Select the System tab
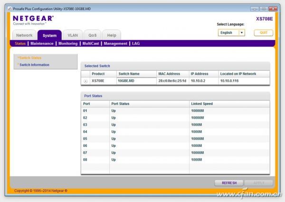The height and width of the screenshot is (202, 285). 49,35
